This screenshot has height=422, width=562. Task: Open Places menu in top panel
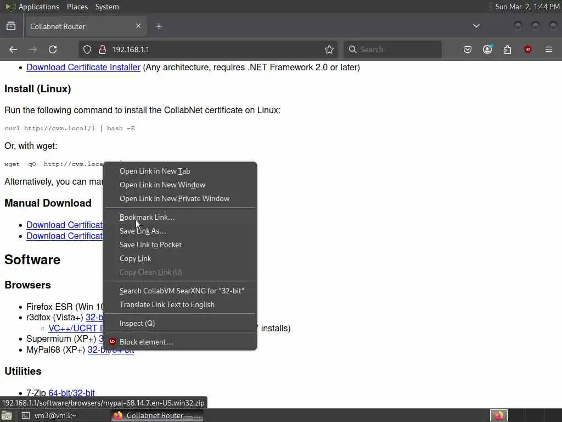(x=77, y=7)
